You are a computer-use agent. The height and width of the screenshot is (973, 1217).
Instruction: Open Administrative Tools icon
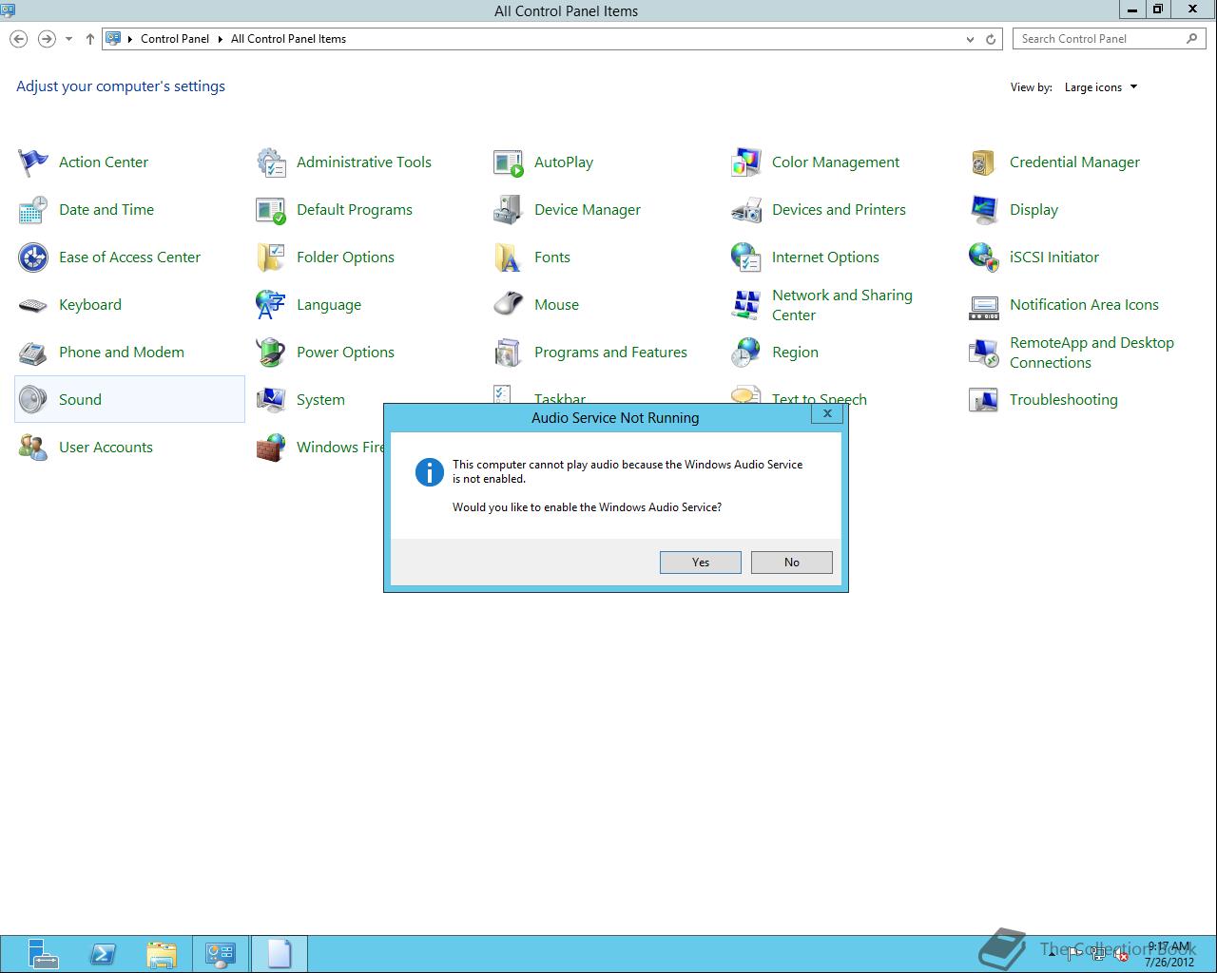point(271,162)
